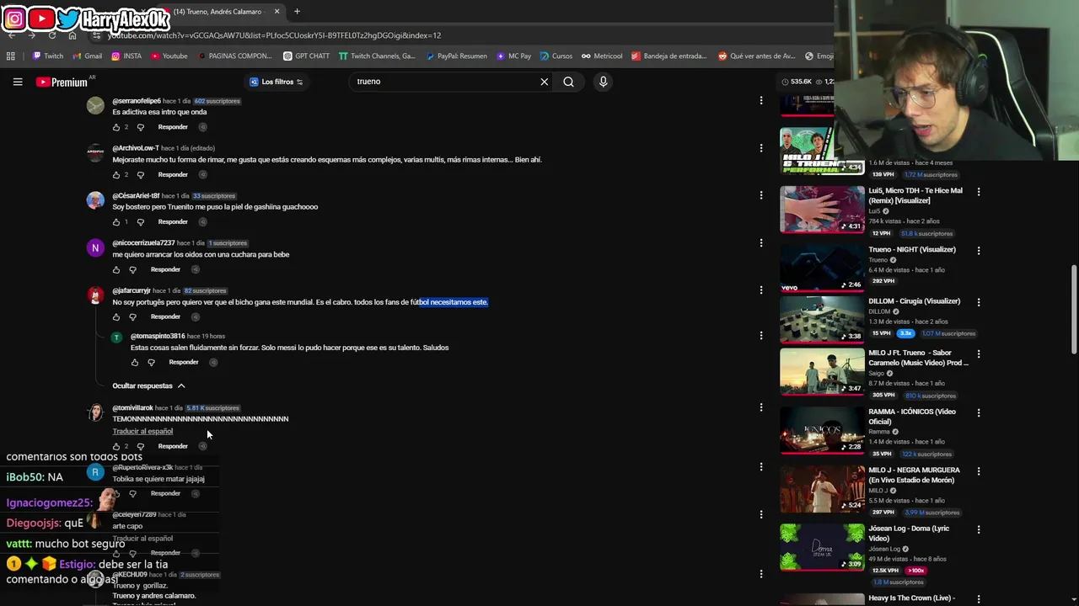Reply to @tomaspinto3816 with Responder

click(184, 363)
